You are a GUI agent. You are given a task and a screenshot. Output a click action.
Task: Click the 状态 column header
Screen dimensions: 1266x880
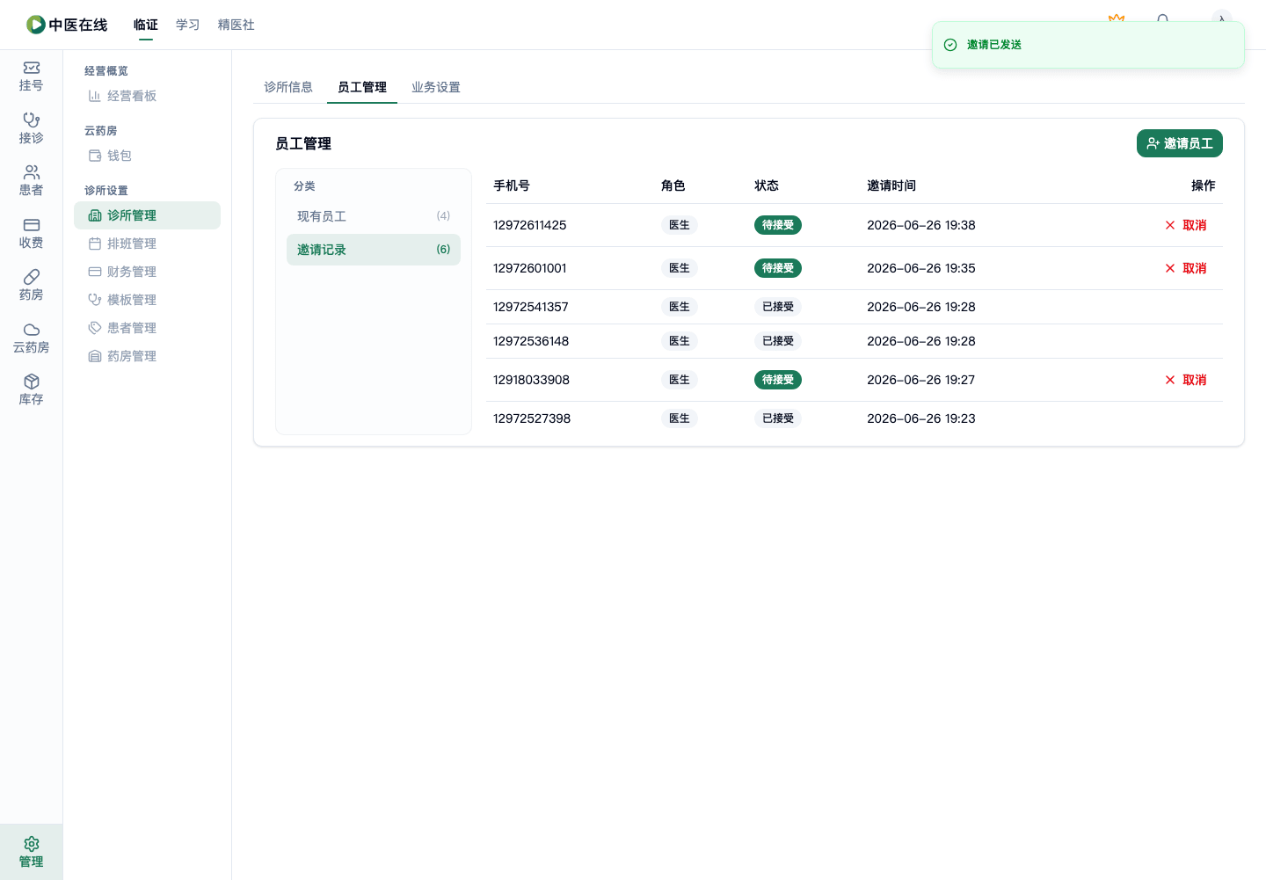coord(767,185)
